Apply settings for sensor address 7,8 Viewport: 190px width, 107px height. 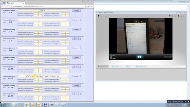coord(77,39)
